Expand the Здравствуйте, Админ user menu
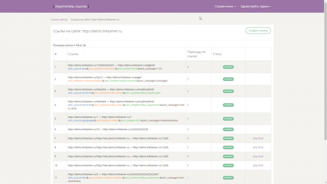This screenshot has width=327, height=184. click(x=256, y=7)
